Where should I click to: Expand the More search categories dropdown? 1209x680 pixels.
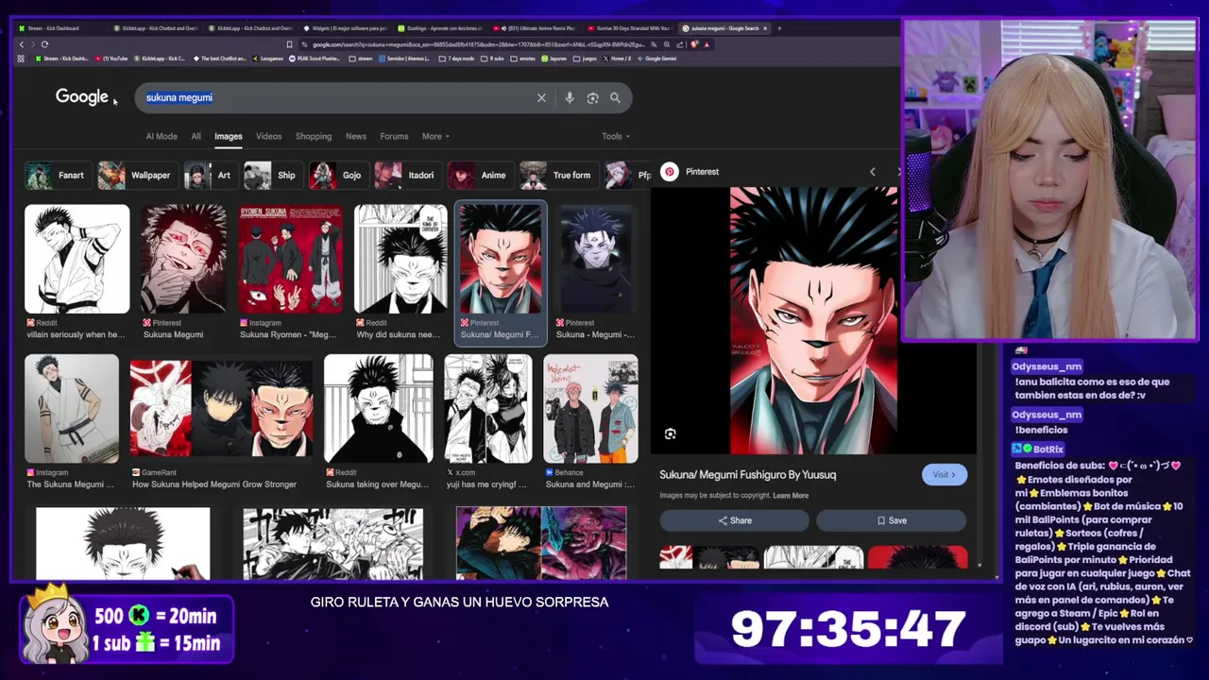tap(435, 136)
